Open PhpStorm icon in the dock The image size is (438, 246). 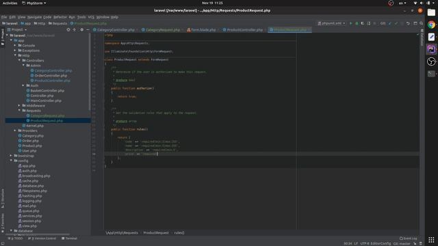(x=431, y=49)
